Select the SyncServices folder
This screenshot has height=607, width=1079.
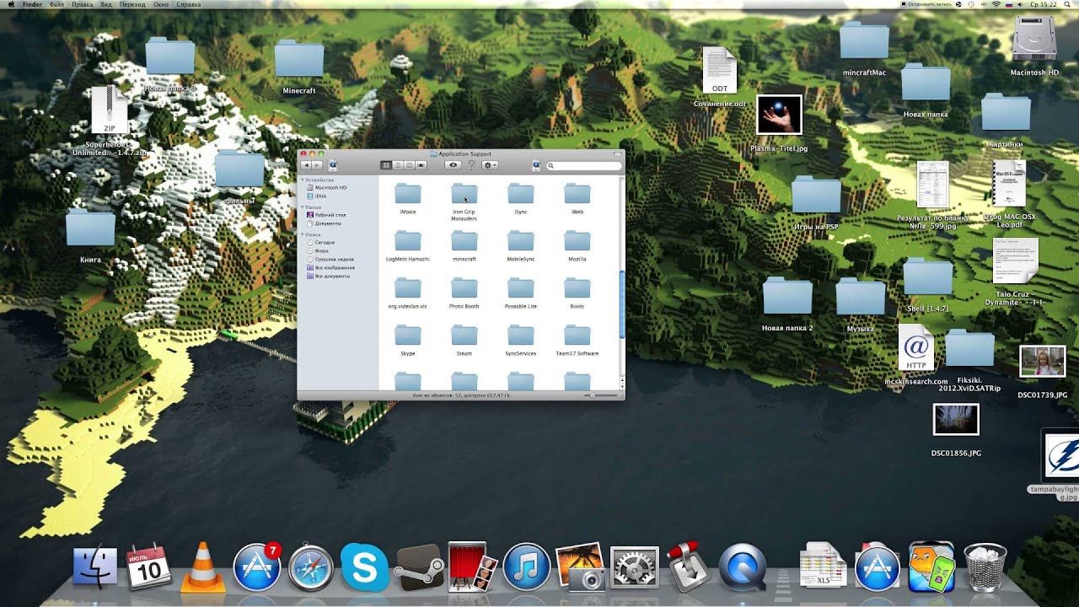tap(521, 336)
